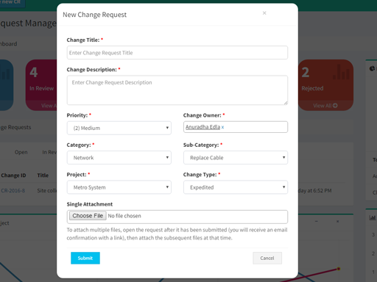Viewport: 377px width, 282px height.
Task: Open the Sub-Category dropdown showing Replace Cable
Action: point(236,158)
